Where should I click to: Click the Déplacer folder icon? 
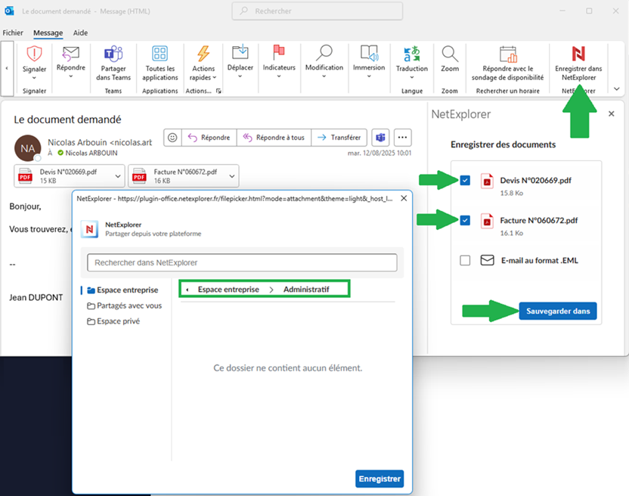[240, 53]
